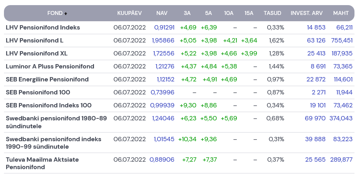Click investor count 8 691
Image resolution: width=360 pixels, height=177 pixels.
pyautogui.click(x=318, y=66)
